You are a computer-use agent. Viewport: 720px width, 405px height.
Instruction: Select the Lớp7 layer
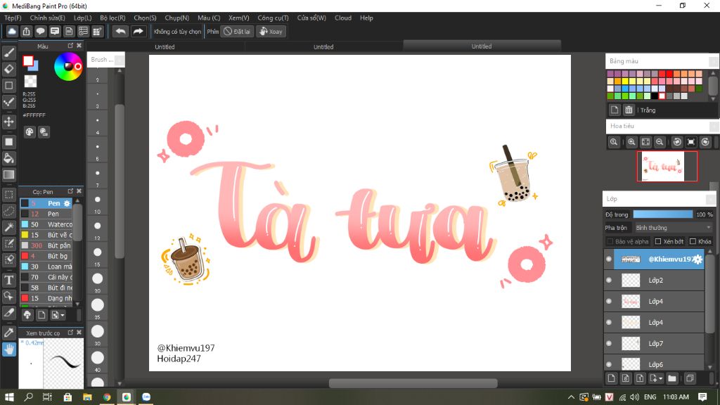[655, 343]
